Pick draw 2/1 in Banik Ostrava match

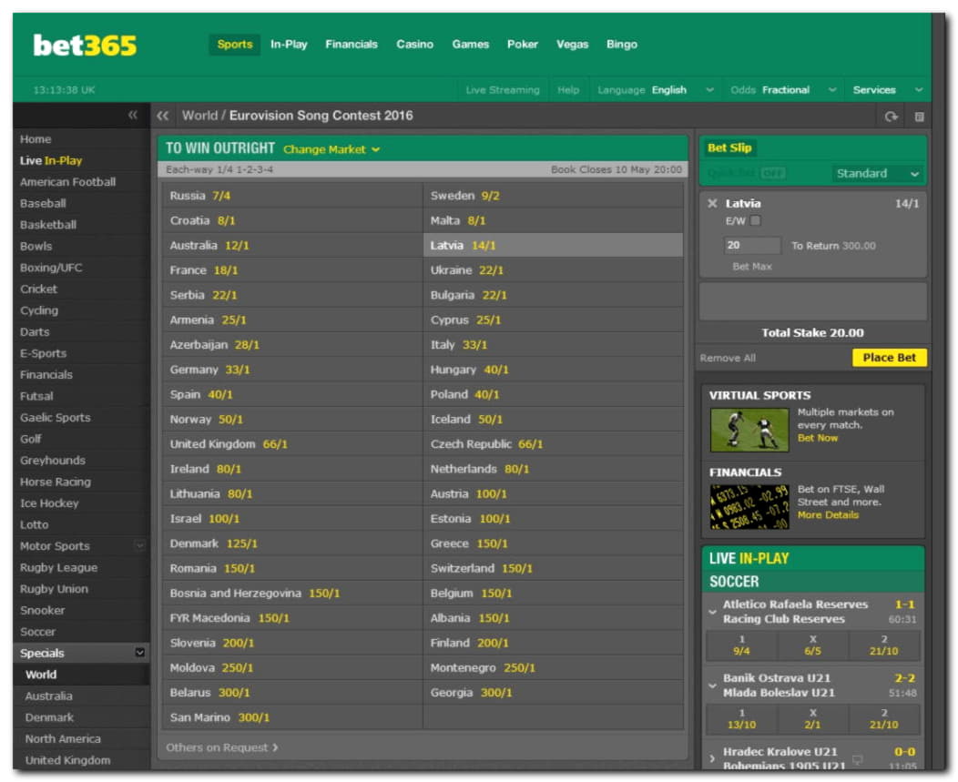click(812, 719)
